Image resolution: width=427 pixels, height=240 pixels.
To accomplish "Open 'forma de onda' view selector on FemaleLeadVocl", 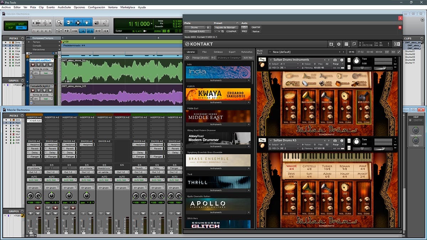I will click(x=41, y=69).
